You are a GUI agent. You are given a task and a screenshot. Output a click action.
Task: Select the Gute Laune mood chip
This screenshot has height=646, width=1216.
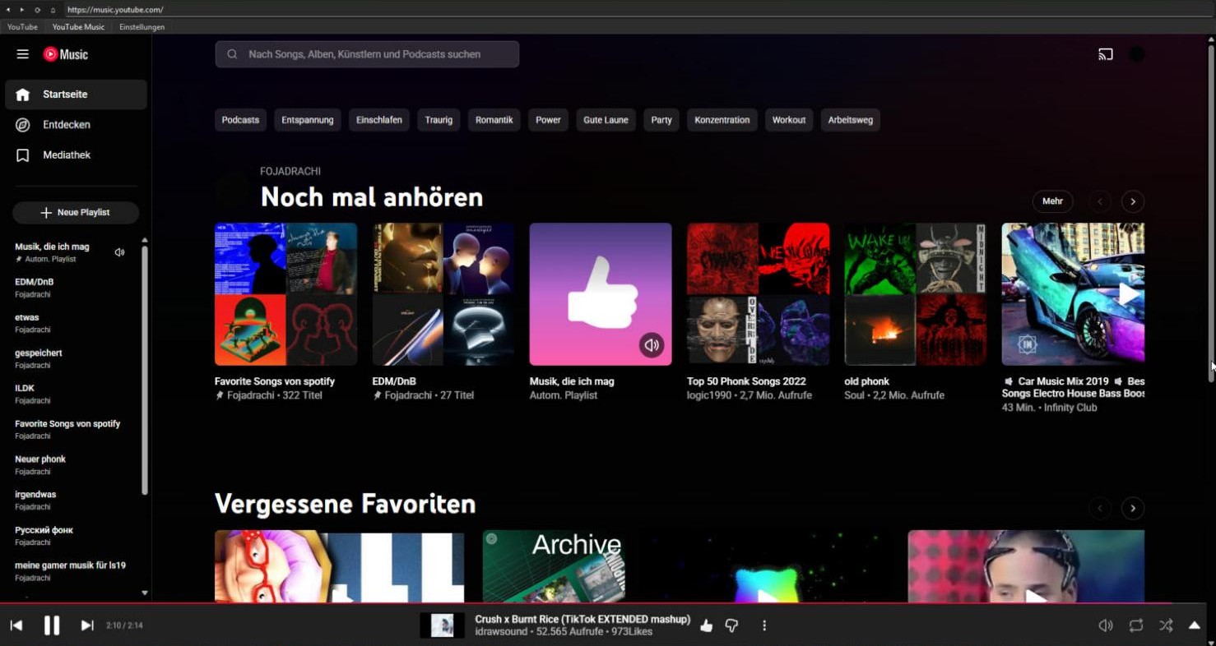(x=606, y=120)
